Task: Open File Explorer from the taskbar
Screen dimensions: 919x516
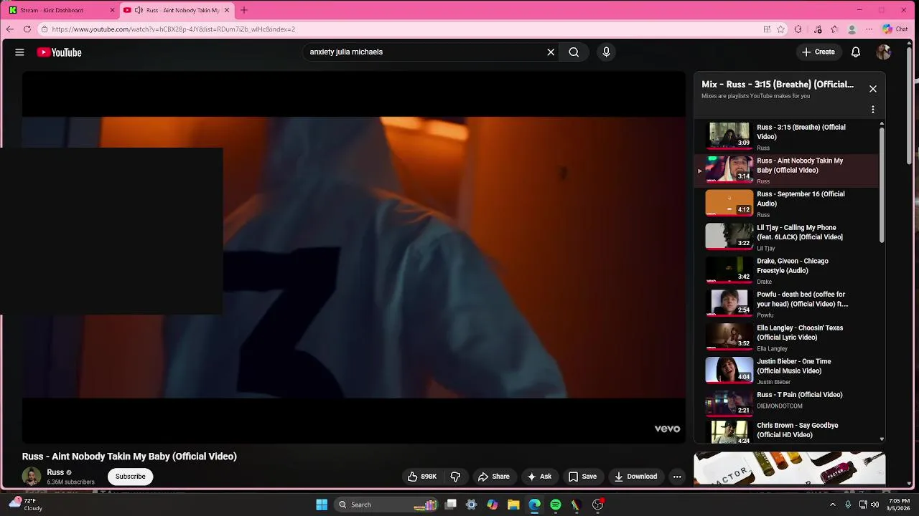Action: point(513,505)
